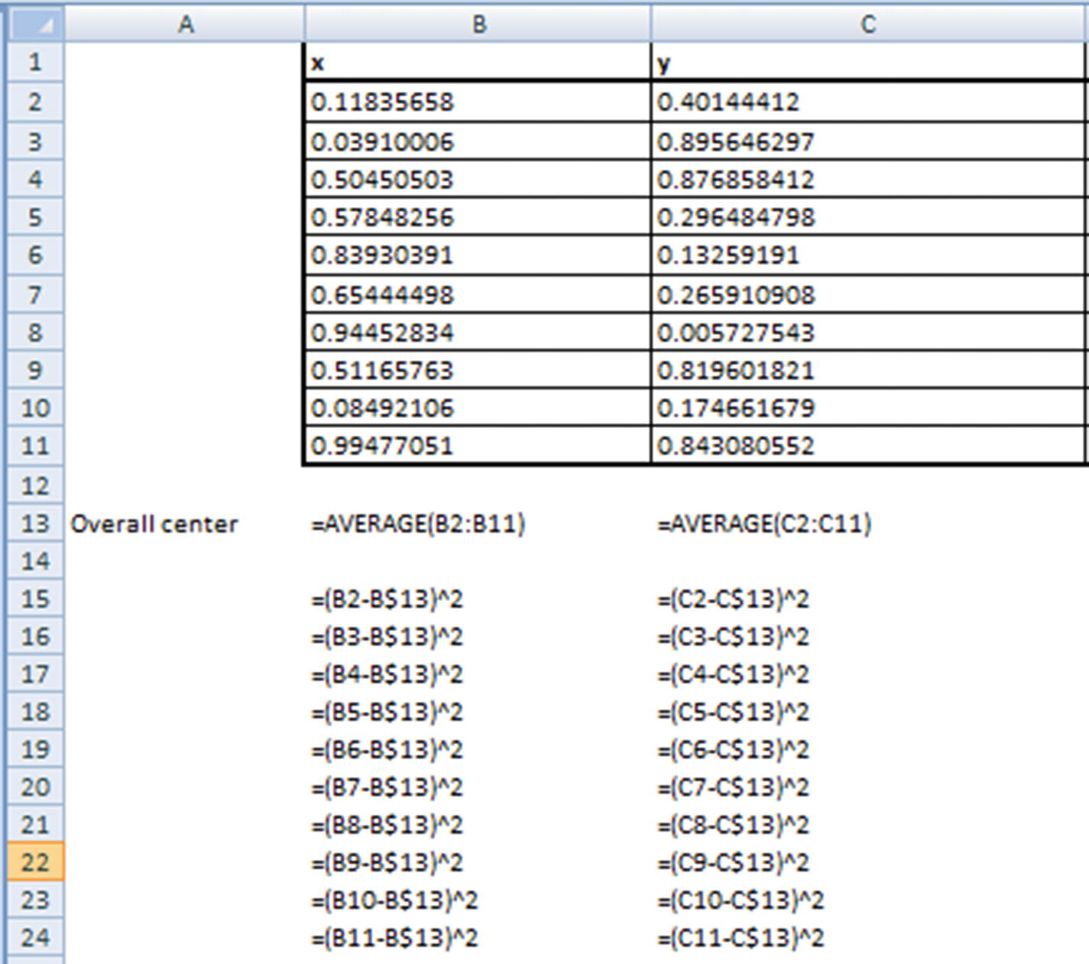Select formula cell =(B3-B$13)^2

tap(478, 636)
